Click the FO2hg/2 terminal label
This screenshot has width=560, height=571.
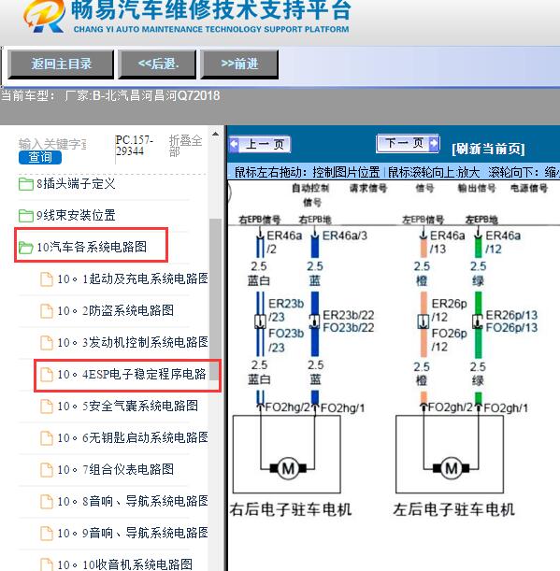coord(287,407)
